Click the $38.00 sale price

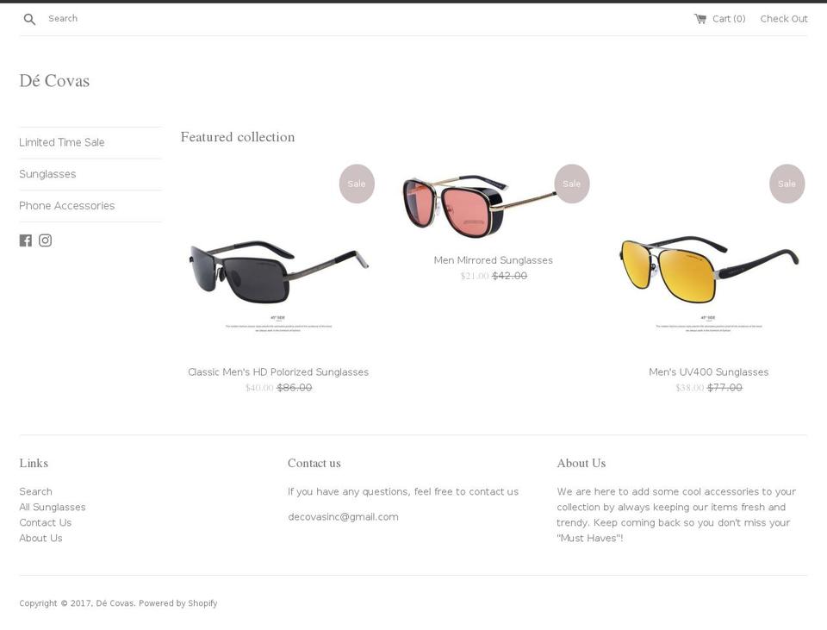tap(689, 388)
